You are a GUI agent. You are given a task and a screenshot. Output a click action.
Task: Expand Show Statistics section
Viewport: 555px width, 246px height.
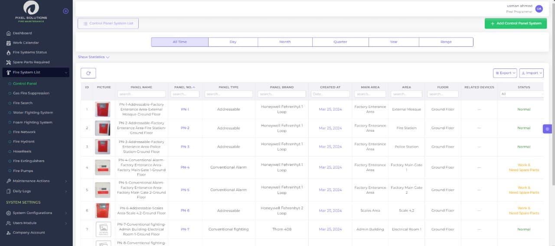[x=94, y=57]
